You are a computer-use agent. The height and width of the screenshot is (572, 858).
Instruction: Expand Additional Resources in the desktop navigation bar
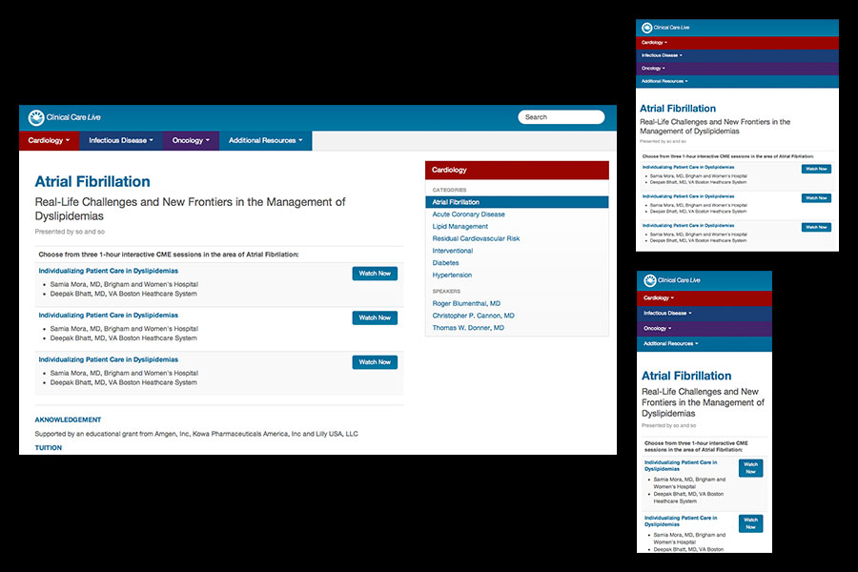pos(265,141)
